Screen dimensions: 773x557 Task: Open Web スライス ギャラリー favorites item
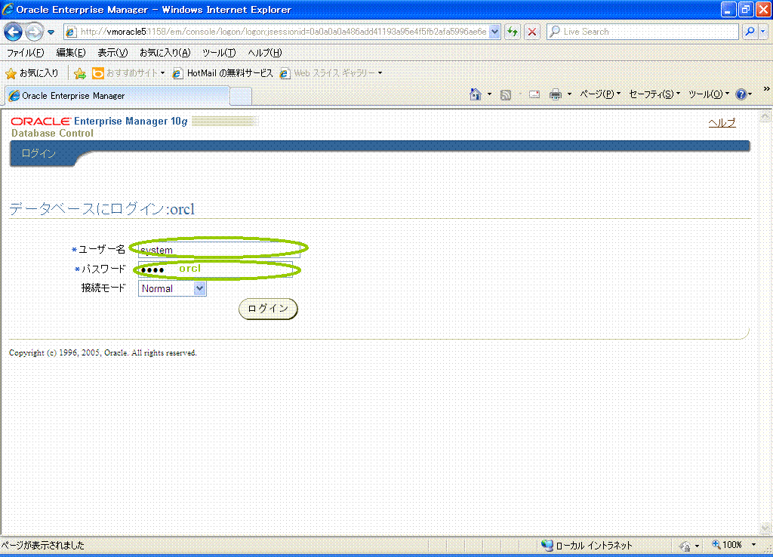tap(331, 73)
